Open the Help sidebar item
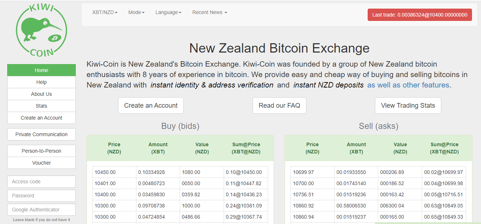Image resolution: width=481 pixels, height=224 pixels. [41, 82]
